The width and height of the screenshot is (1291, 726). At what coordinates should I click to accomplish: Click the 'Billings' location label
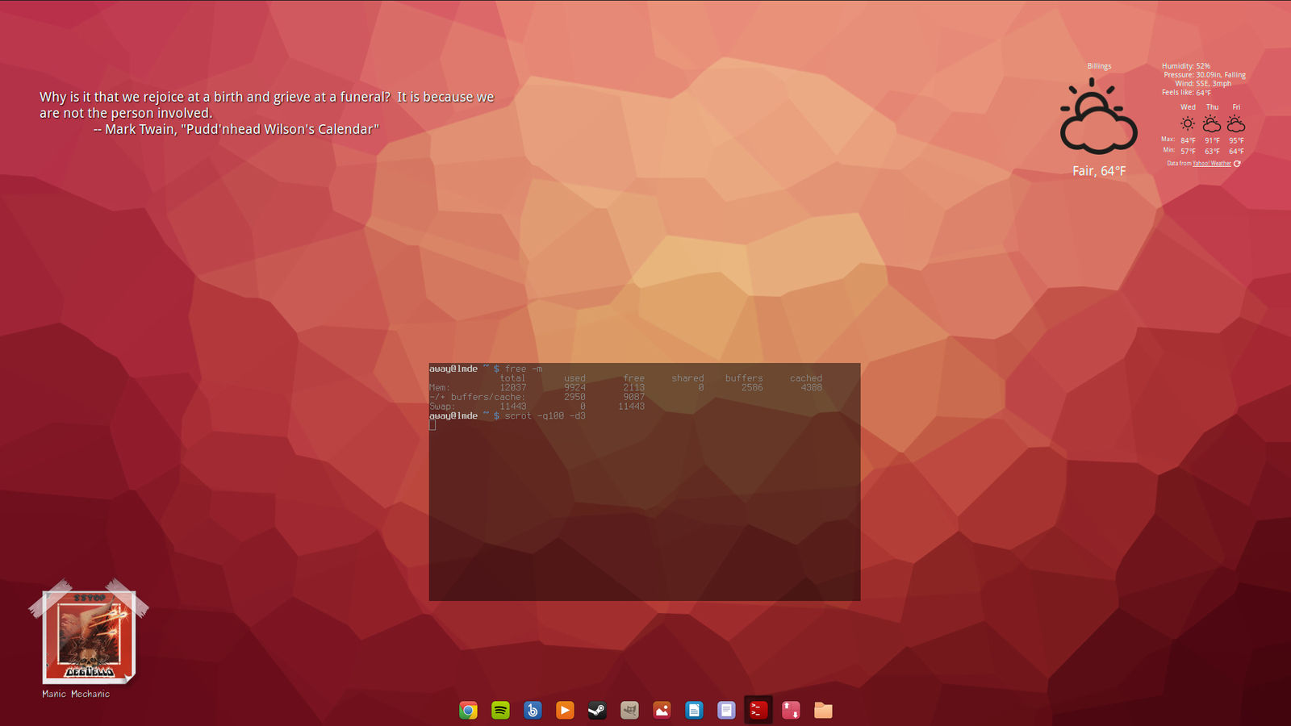pos(1099,66)
